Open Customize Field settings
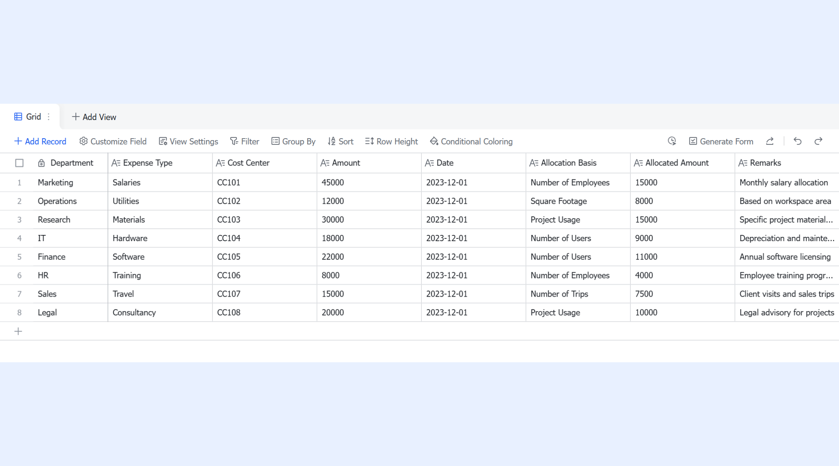Viewport: 839px width, 466px height. pos(113,141)
